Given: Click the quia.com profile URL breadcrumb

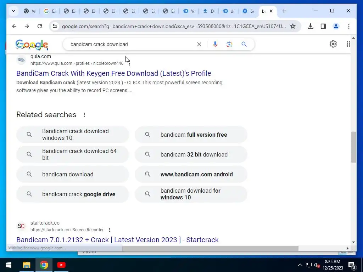Looking at the screenshot, I should pyautogui.click(x=77, y=63).
